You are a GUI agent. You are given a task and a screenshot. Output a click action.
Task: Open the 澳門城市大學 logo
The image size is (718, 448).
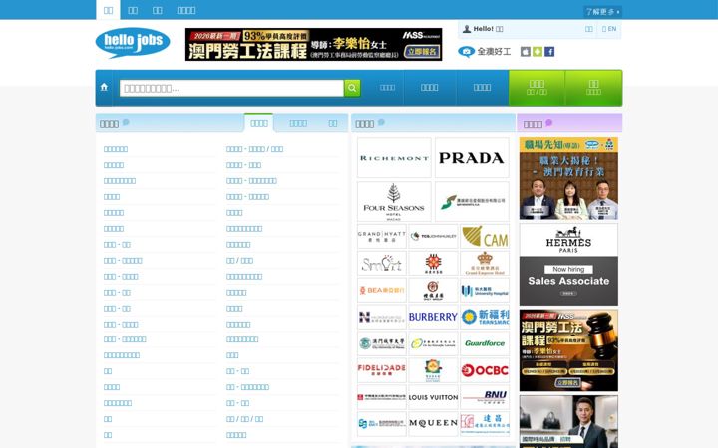[381, 343]
